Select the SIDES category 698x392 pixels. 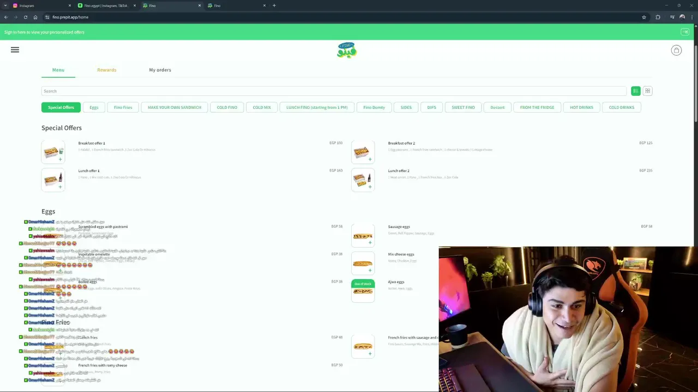[406, 107]
